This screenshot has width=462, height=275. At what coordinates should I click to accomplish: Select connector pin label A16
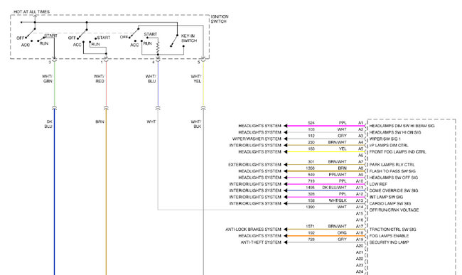[x=360, y=220]
